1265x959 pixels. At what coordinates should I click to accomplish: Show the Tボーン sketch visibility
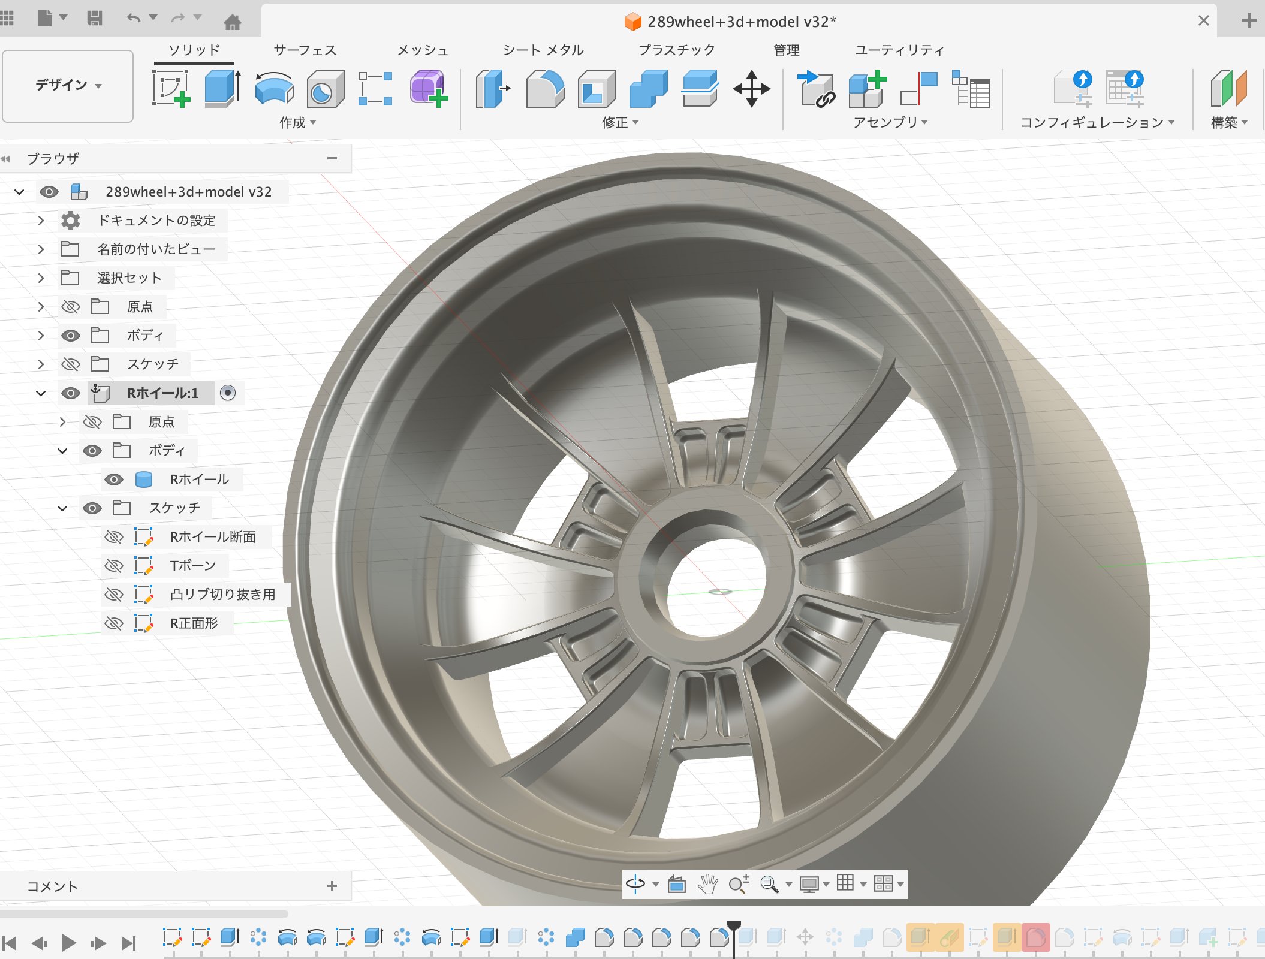[x=114, y=566]
